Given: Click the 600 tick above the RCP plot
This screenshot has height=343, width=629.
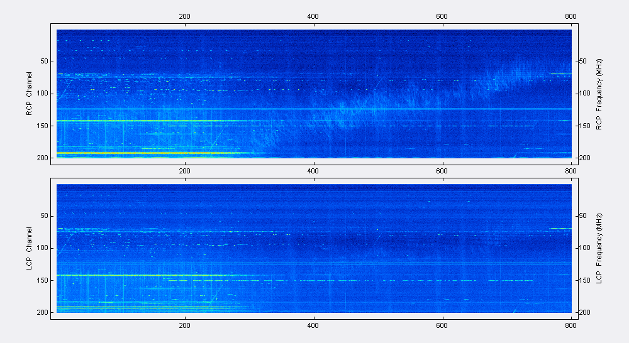Looking at the screenshot, I should (442, 16).
